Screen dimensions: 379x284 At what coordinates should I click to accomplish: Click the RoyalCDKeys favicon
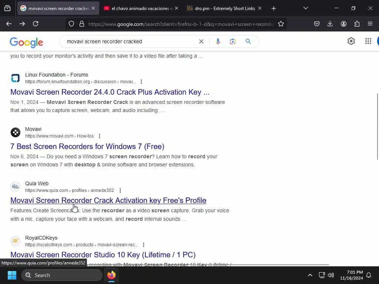(x=16, y=241)
